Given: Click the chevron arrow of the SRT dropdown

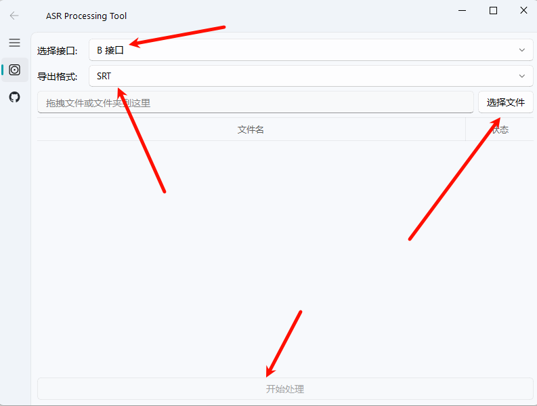Looking at the screenshot, I should tap(521, 77).
